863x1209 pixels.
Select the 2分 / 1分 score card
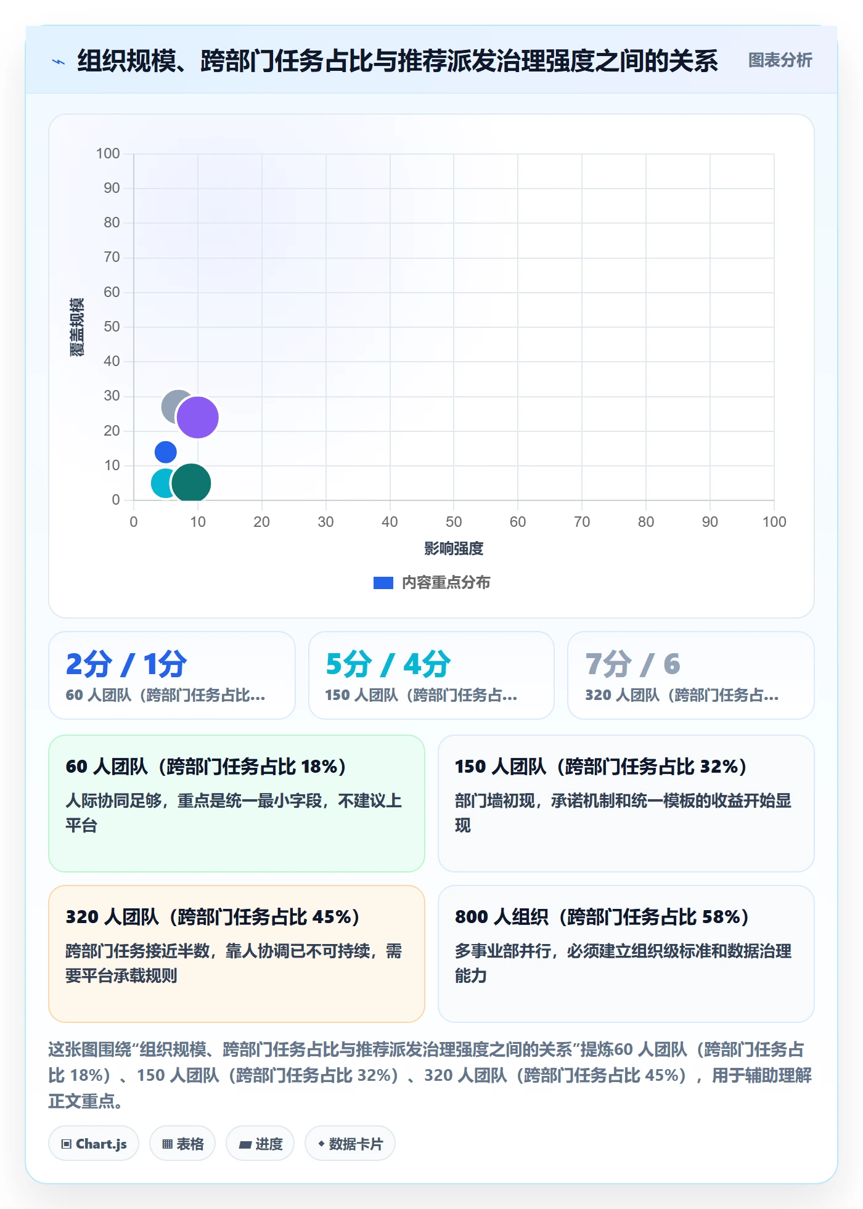pyautogui.click(x=172, y=675)
